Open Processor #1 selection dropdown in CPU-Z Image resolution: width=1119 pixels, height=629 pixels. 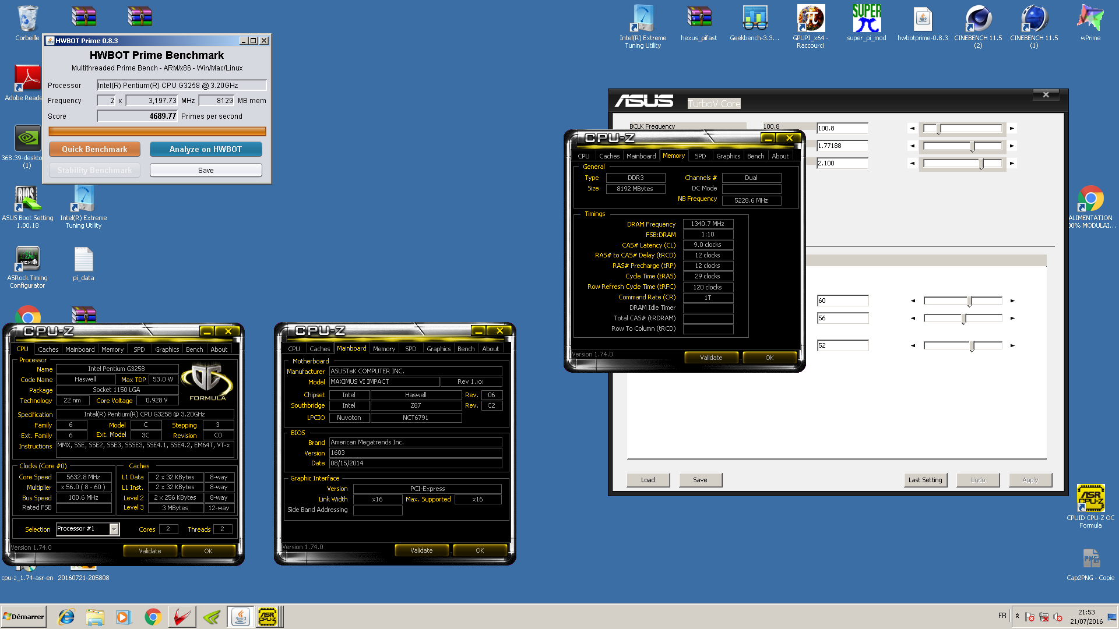click(x=114, y=529)
